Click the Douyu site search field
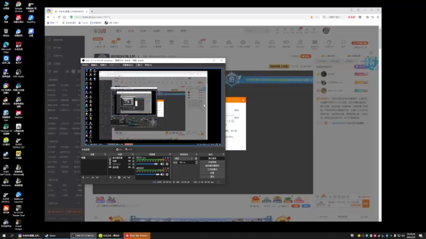The image size is (426, 239). pos(256,31)
